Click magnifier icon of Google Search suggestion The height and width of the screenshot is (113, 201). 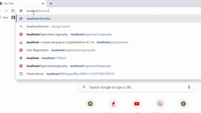click(x=21, y=26)
